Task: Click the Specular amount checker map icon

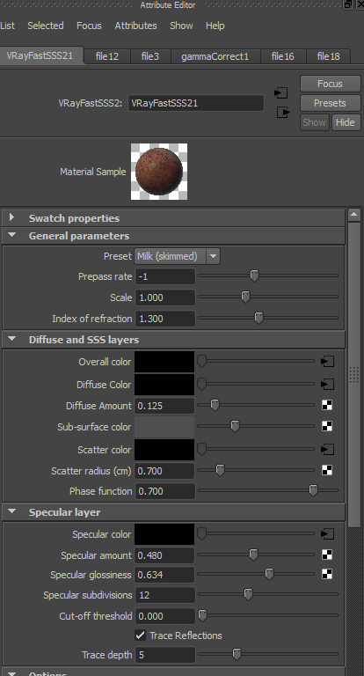Action: (327, 555)
